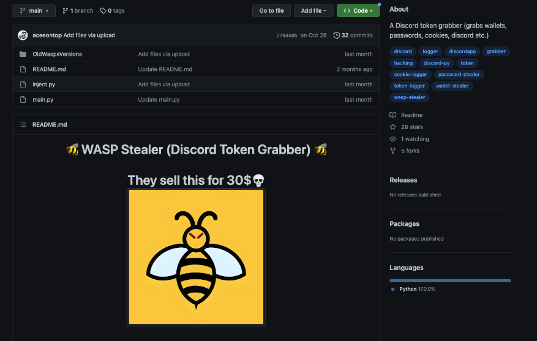Select the discordapp topic tag
Screen dimensions: 537x341
[x=462, y=51]
